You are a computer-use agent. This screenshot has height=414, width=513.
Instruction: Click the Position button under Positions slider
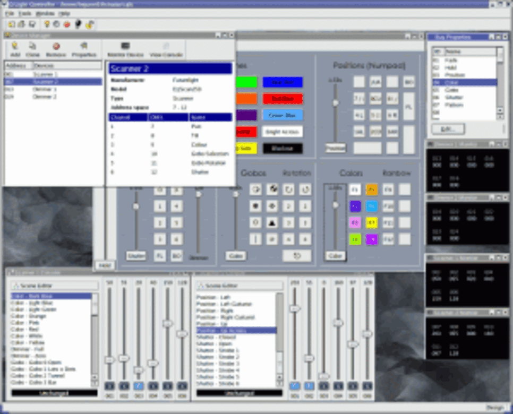pos(335,148)
